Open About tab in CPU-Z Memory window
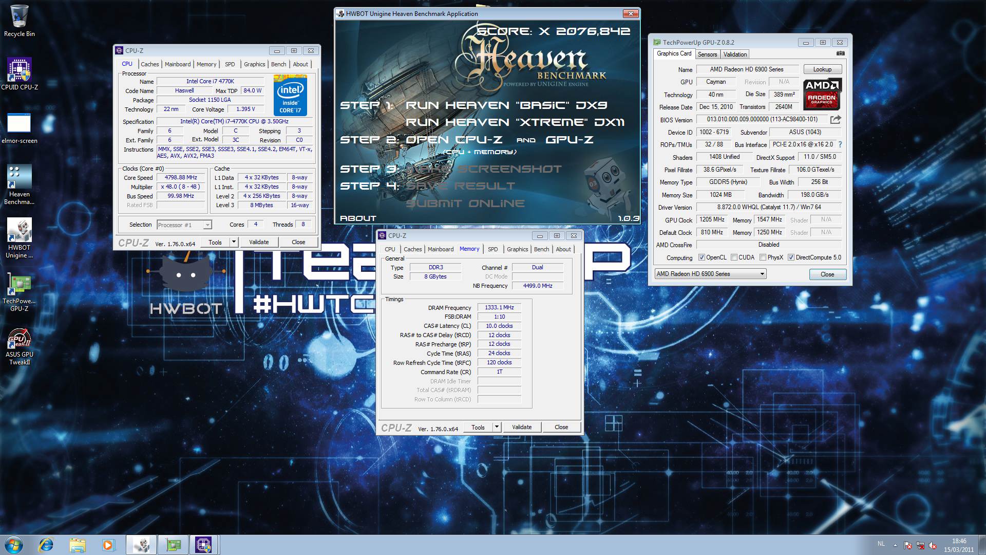The width and height of the screenshot is (986, 555). (x=563, y=249)
